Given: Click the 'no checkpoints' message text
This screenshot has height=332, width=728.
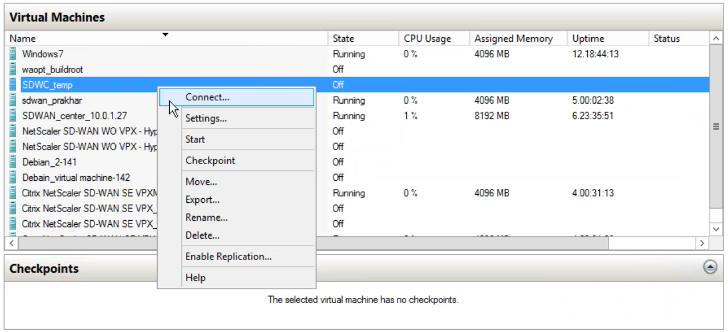Looking at the screenshot, I should pos(363,300).
